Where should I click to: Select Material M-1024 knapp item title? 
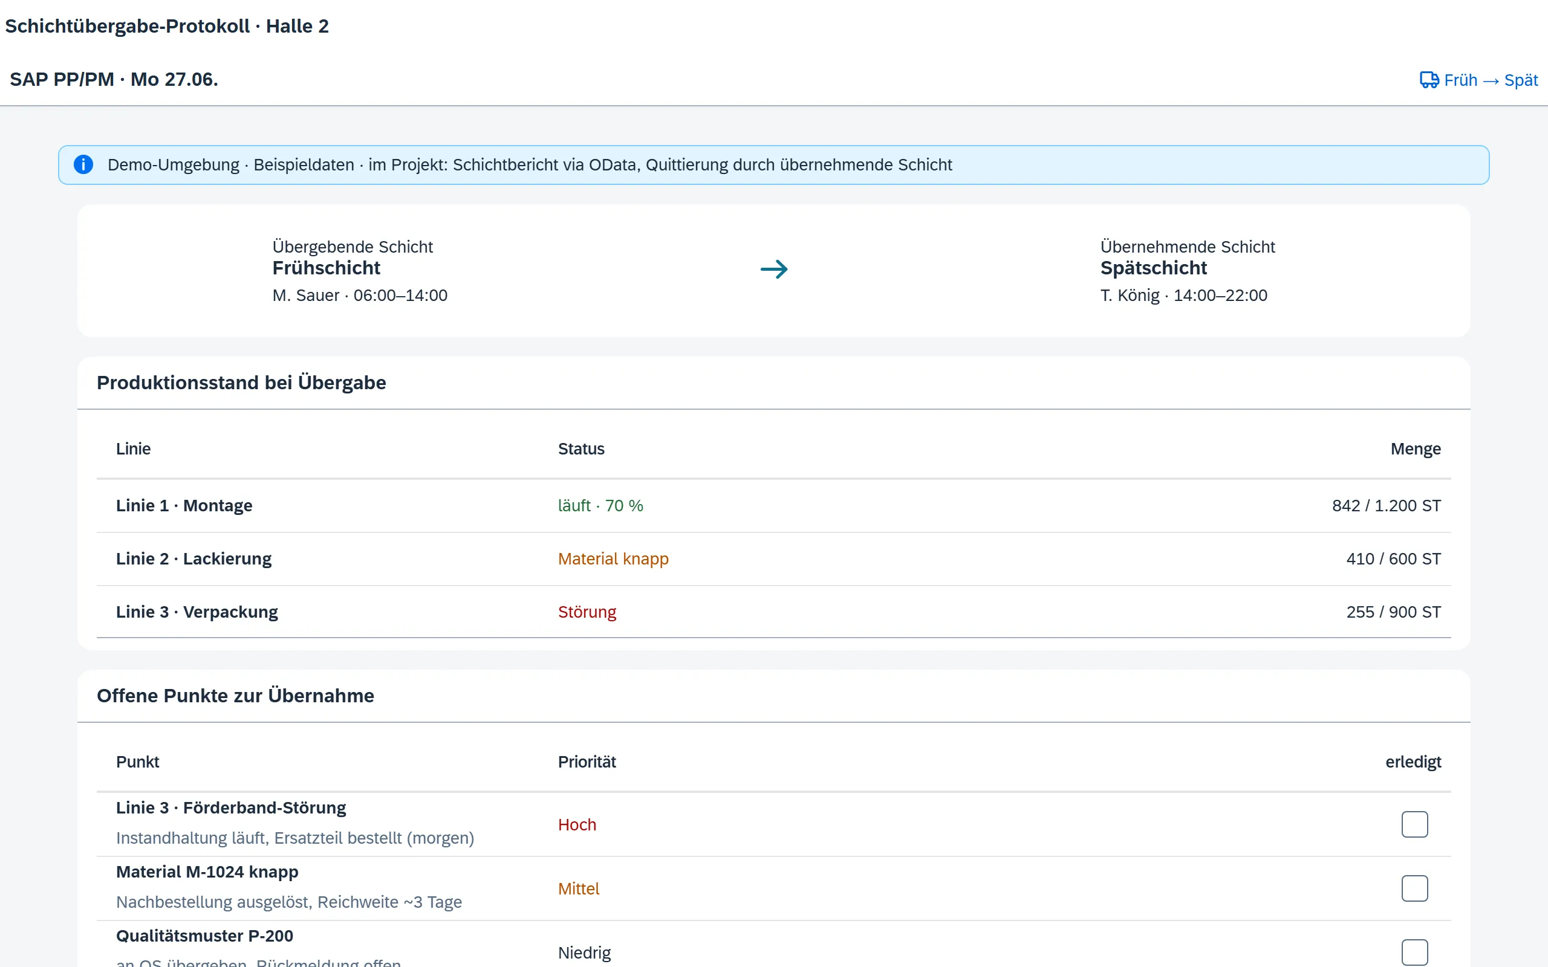pyautogui.click(x=207, y=872)
